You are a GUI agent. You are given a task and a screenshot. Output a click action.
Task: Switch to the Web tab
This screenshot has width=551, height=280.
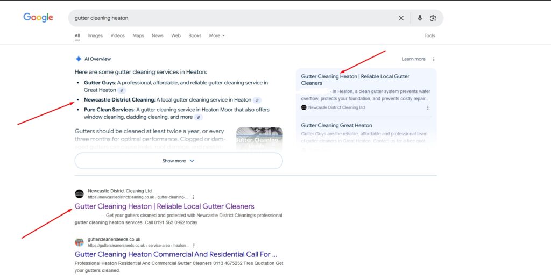coord(176,35)
